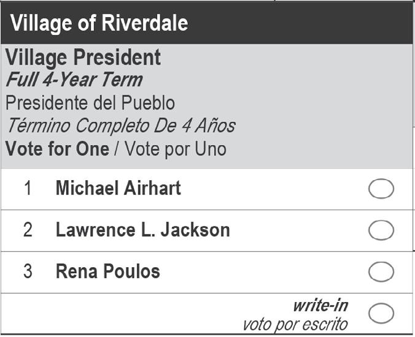Select the oval for Michael Airhart
The image size is (415, 337).
[x=381, y=189]
